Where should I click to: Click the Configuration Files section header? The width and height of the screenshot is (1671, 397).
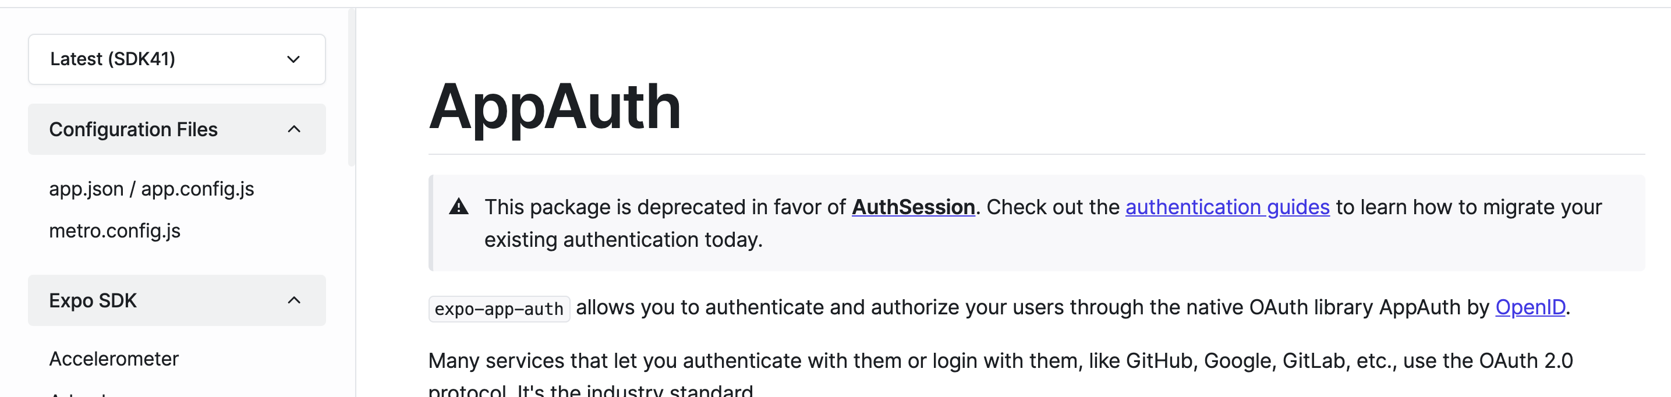(134, 129)
